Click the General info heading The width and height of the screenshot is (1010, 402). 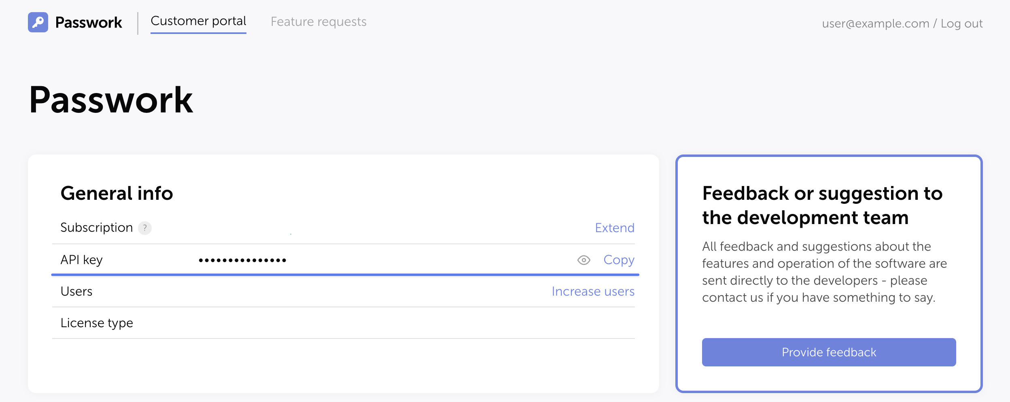[x=117, y=193]
